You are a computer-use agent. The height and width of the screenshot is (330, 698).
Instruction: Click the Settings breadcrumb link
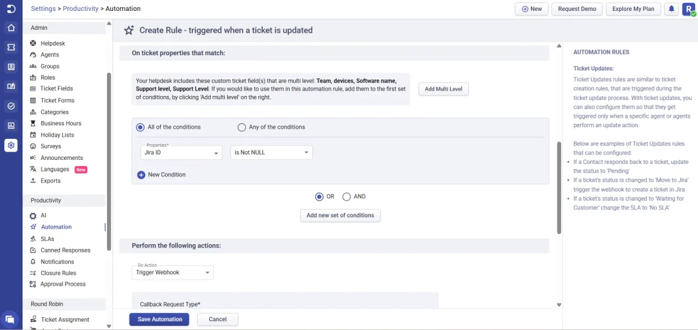[44, 9]
